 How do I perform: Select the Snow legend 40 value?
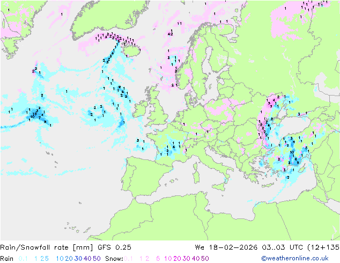[x=196, y=259]
